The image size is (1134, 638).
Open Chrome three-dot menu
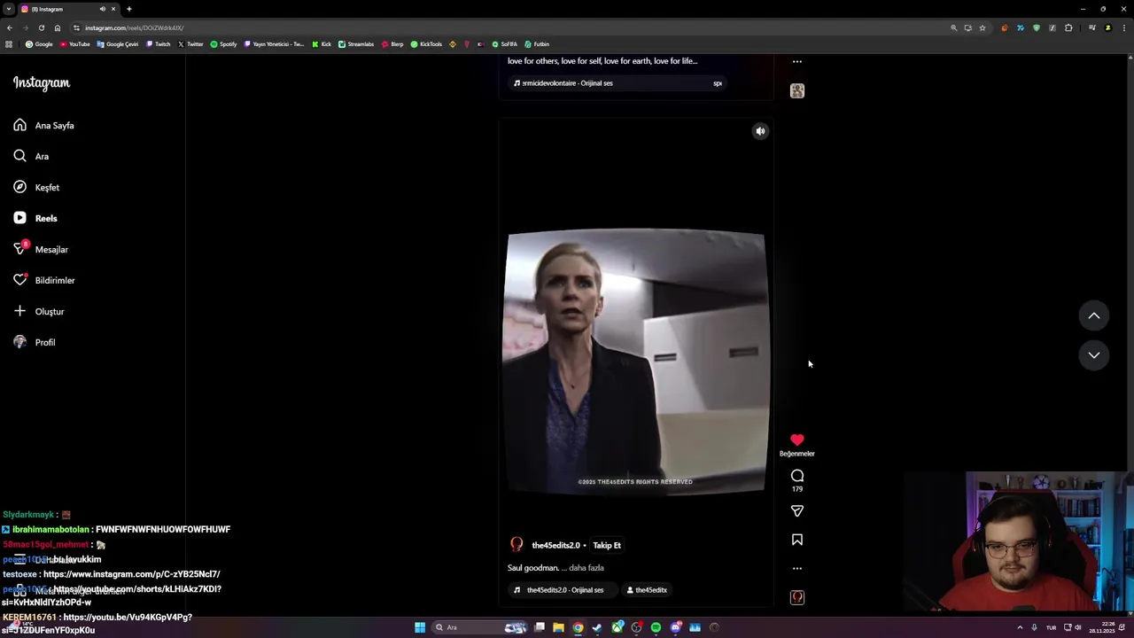[x=1122, y=27]
